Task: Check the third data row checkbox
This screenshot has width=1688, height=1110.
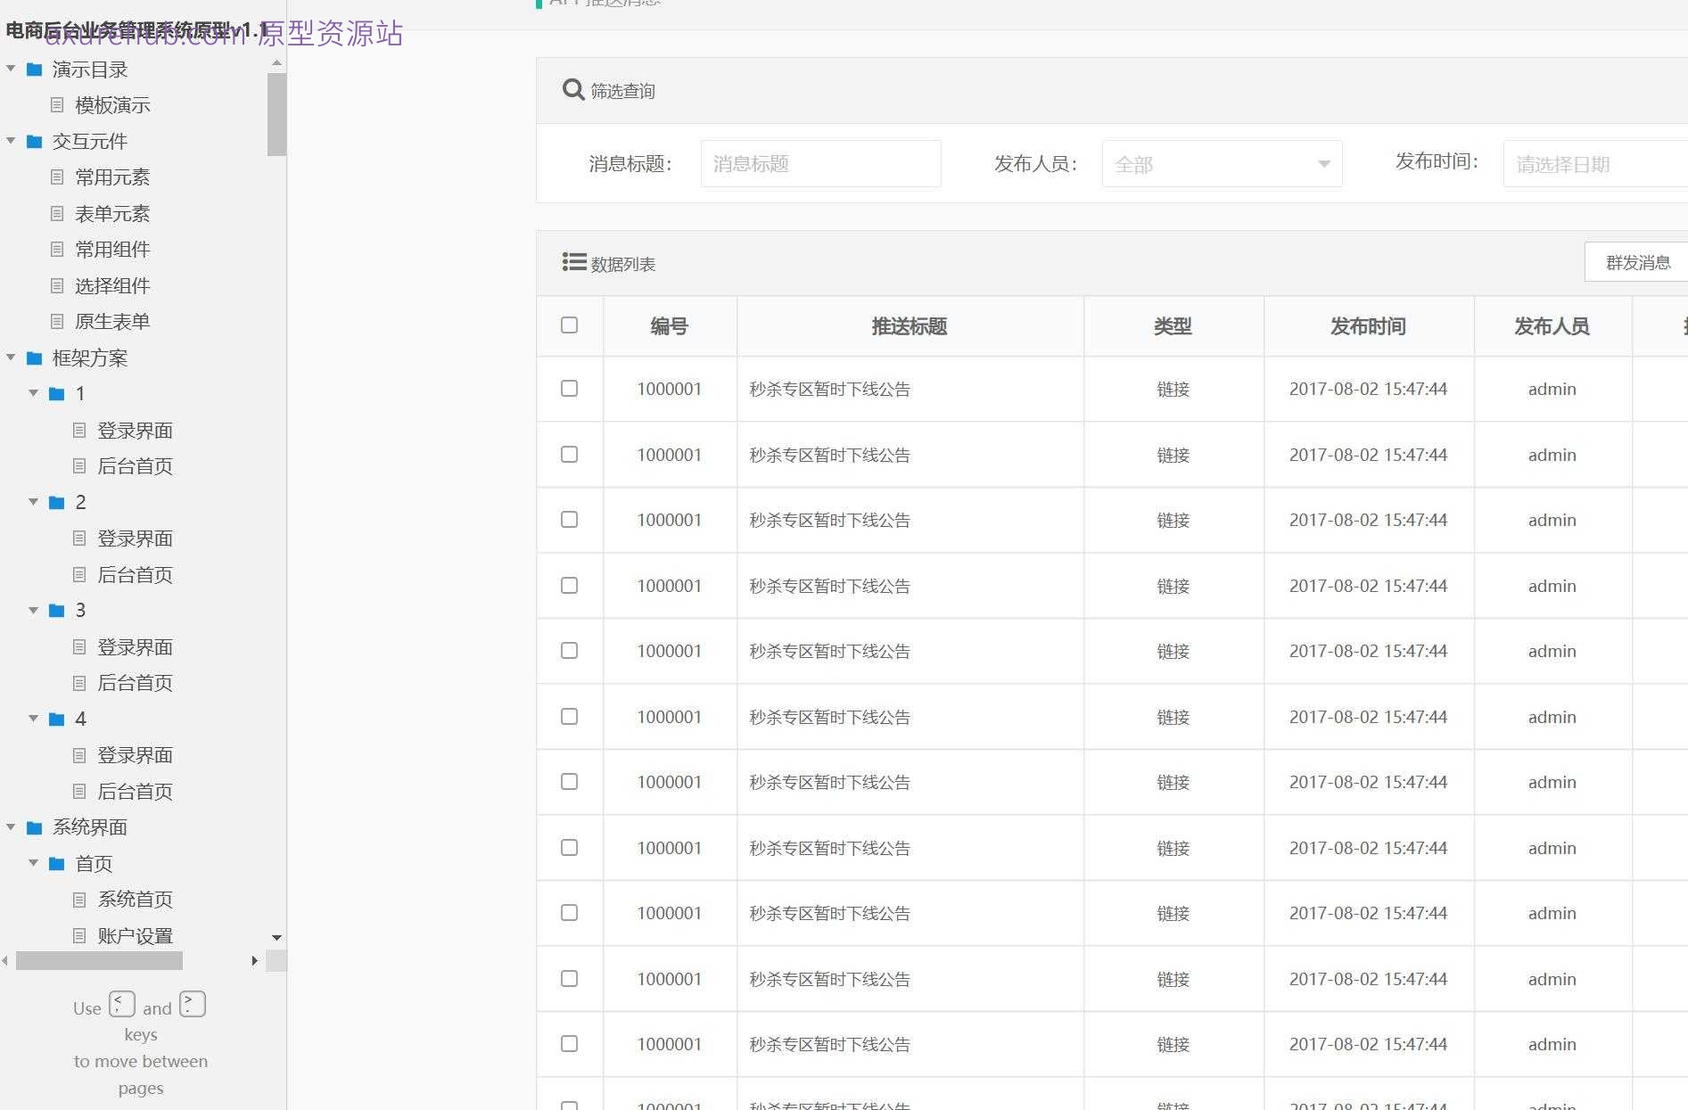Action: [569, 520]
